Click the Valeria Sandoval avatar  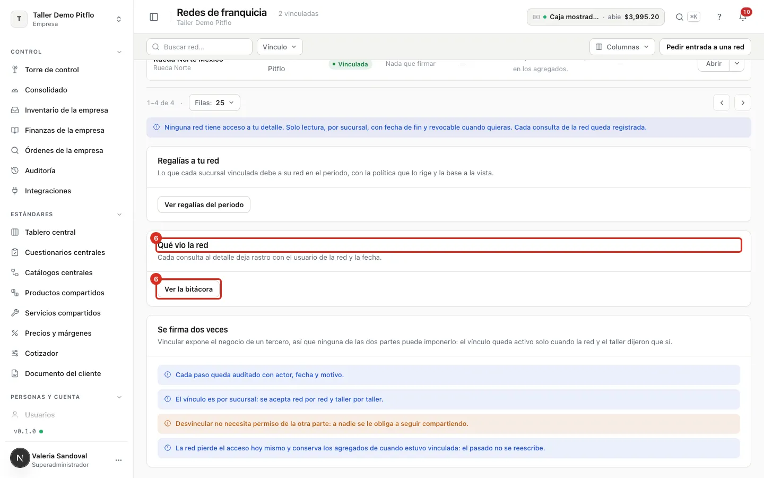click(20, 458)
